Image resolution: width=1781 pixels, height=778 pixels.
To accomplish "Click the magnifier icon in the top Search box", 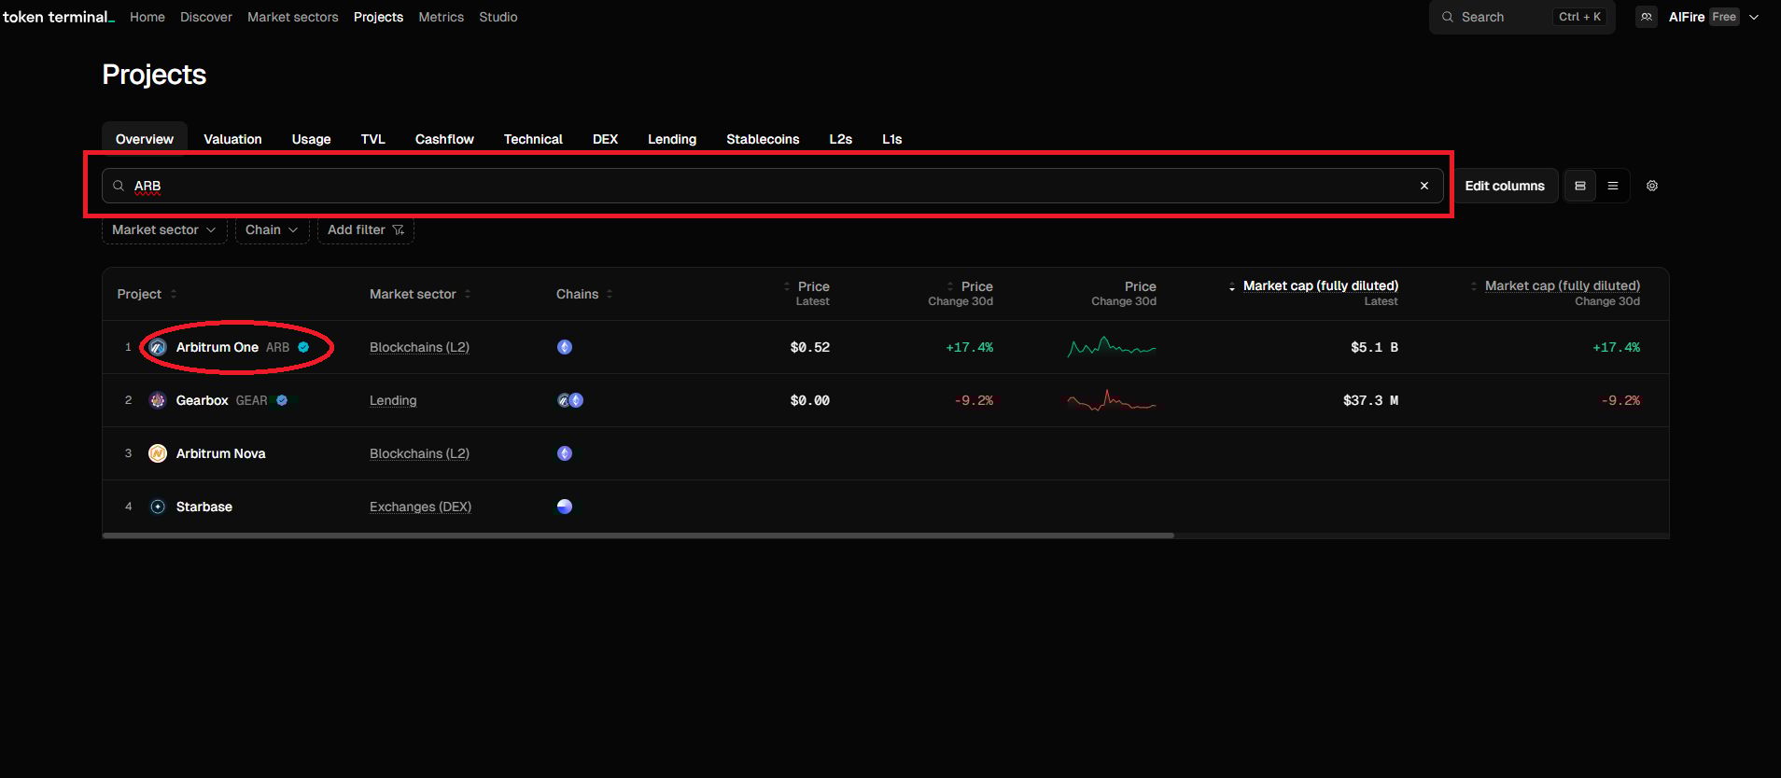I will click(x=1448, y=17).
